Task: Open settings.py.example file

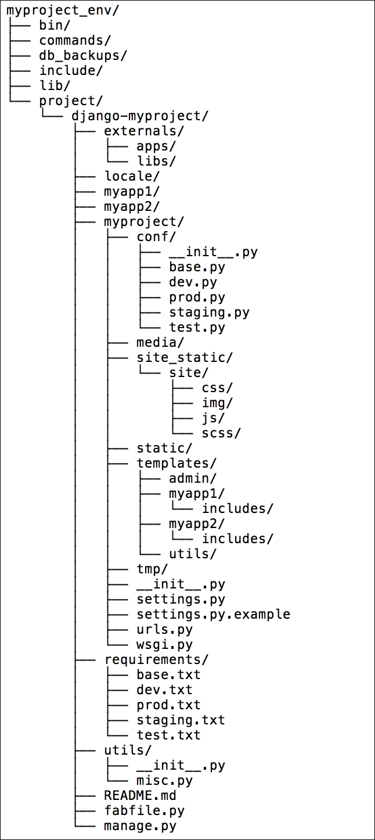Action: (x=213, y=614)
